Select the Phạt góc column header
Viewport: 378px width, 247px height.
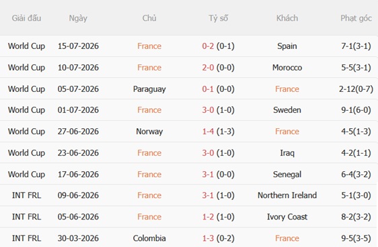click(356, 18)
